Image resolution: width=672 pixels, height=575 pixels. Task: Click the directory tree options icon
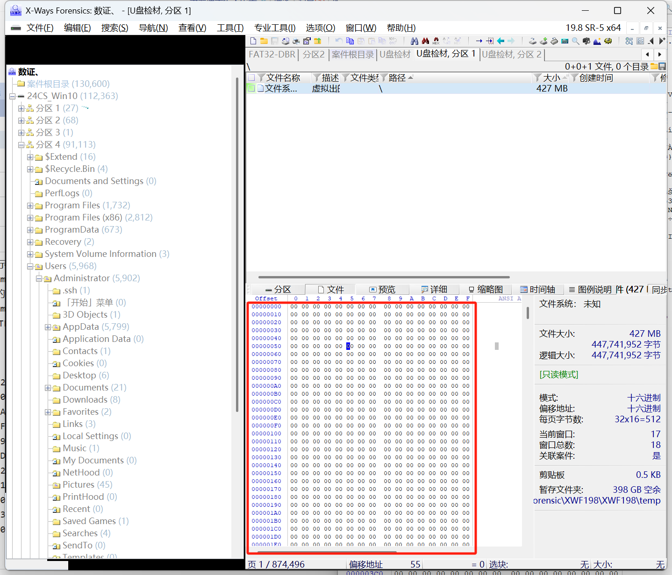click(x=629, y=41)
